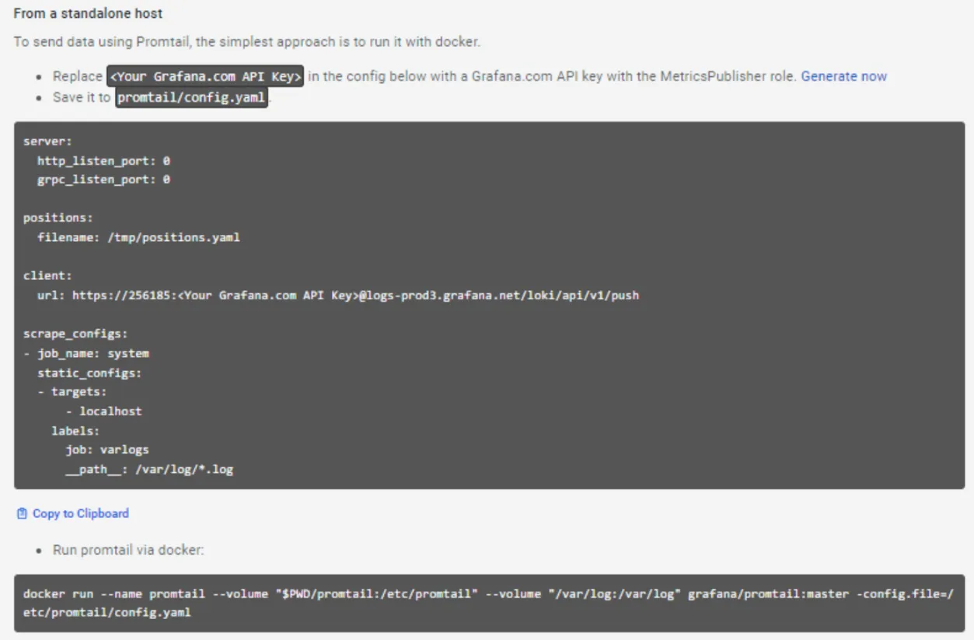Click the Copy to Clipboard link

coord(81,513)
